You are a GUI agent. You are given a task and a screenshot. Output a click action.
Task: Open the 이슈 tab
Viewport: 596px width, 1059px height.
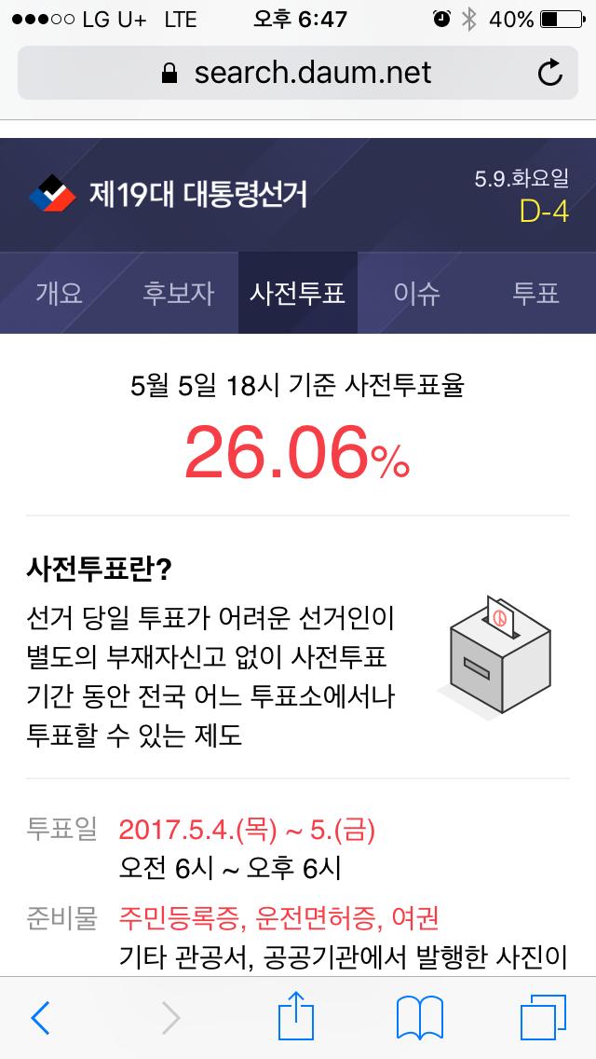[416, 294]
